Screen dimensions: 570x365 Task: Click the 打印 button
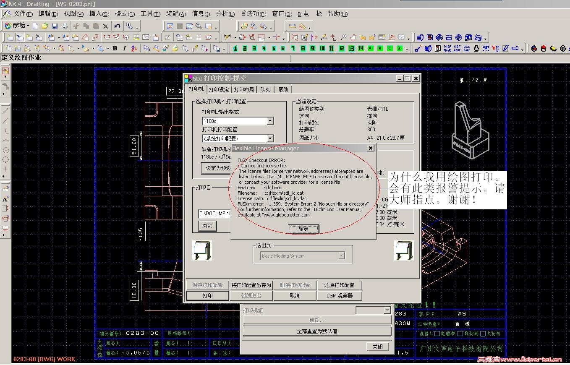(207, 295)
